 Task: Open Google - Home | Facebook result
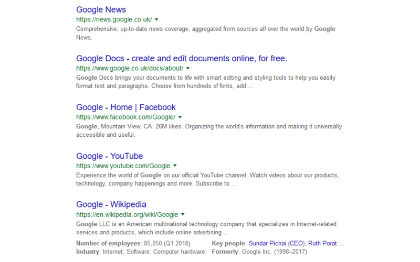coord(126,107)
